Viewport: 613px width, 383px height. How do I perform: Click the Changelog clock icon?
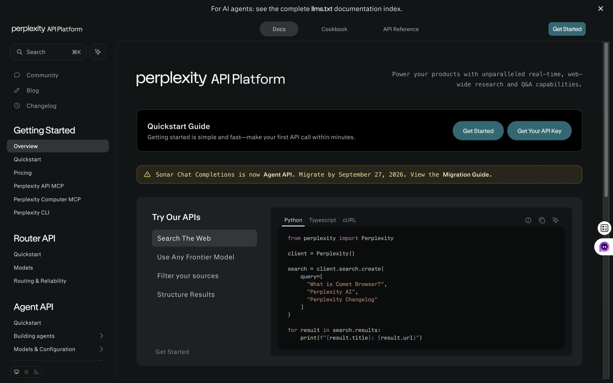17,106
